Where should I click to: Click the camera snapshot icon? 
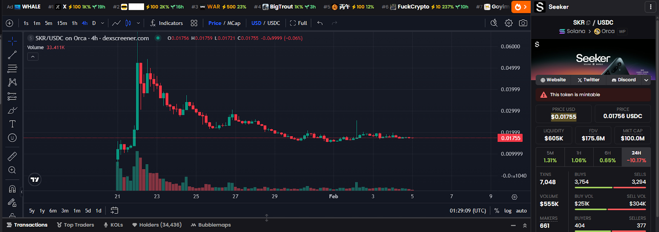(523, 23)
